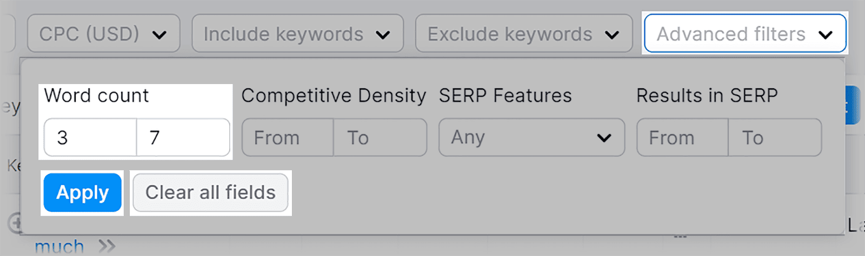The width and height of the screenshot is (865, 256).
Task: Open the "much" keyword link
Action: 59,247
